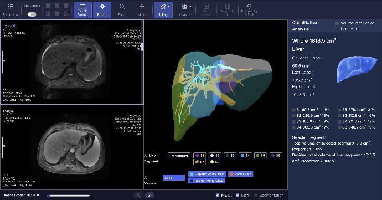Screen dimensions: 382x200
Task: Click the blue liver 3D thumbnail
Action: (357, 69)
